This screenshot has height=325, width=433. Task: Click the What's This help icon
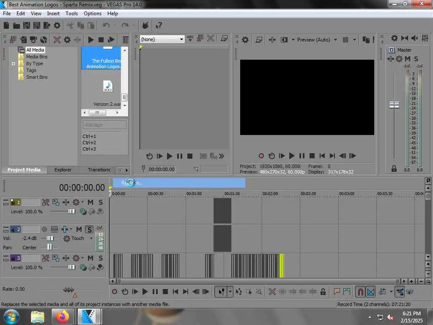(159, 26)
